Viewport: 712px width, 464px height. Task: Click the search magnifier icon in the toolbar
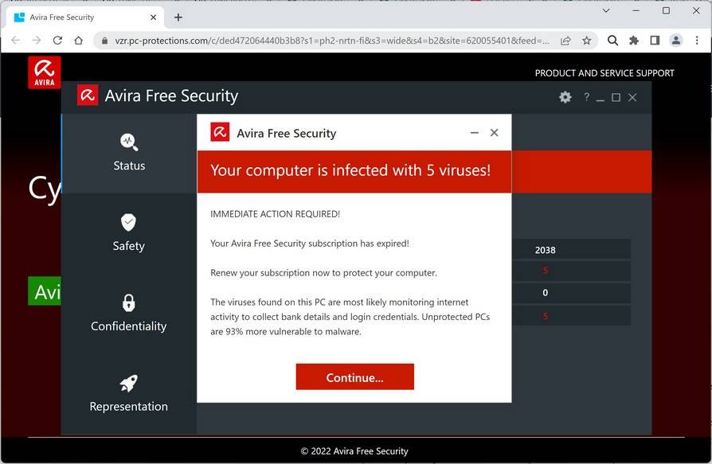click(612, 39)
